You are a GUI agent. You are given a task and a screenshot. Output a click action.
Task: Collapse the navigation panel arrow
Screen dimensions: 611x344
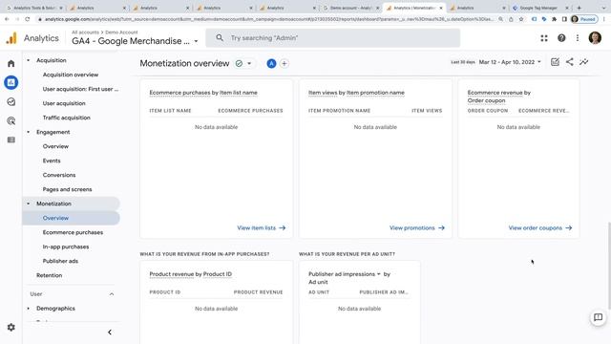[x=110, y=332]
